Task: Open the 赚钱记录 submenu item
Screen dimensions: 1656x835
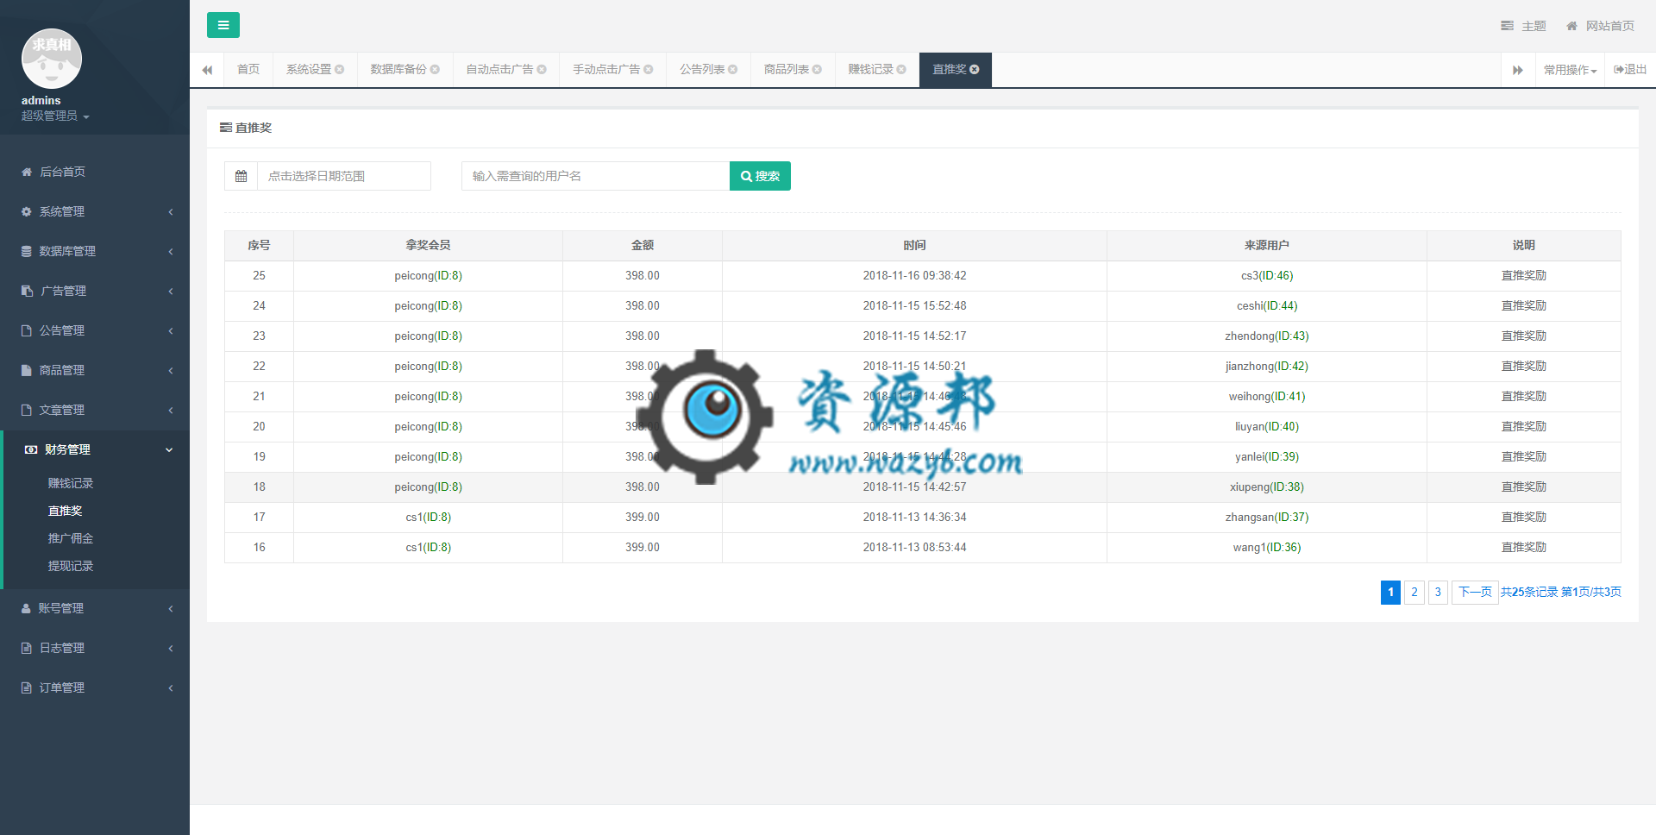Action: click(71, 483)
